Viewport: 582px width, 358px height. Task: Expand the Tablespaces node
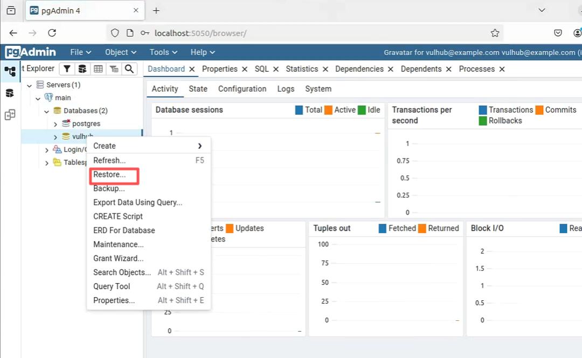[46, 163]
